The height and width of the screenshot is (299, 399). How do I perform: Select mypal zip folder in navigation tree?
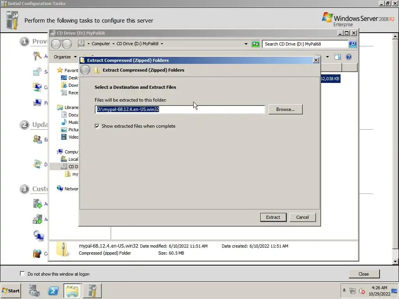pos(72,174)
